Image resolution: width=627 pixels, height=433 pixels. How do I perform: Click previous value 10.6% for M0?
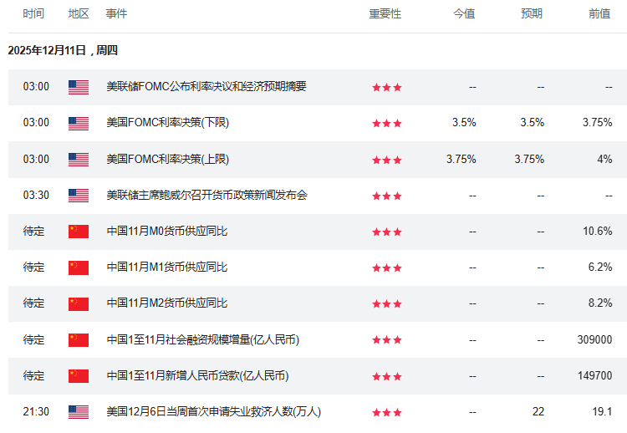pos(598,231)
